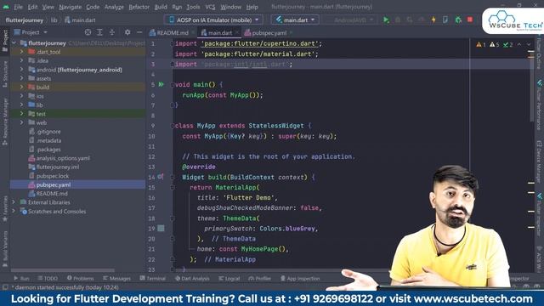Expand Scratches and Consoles node
The image size is (544, 306).
[14, 212]
